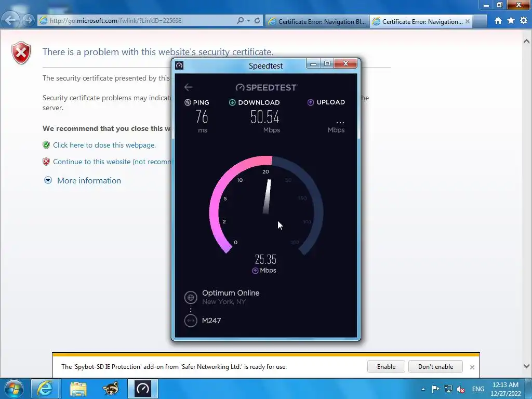The width and height of the screenshot is (532, 399).
Task: Enable the Spybot-SD IE Protection add-on
Action: [386, 367]
